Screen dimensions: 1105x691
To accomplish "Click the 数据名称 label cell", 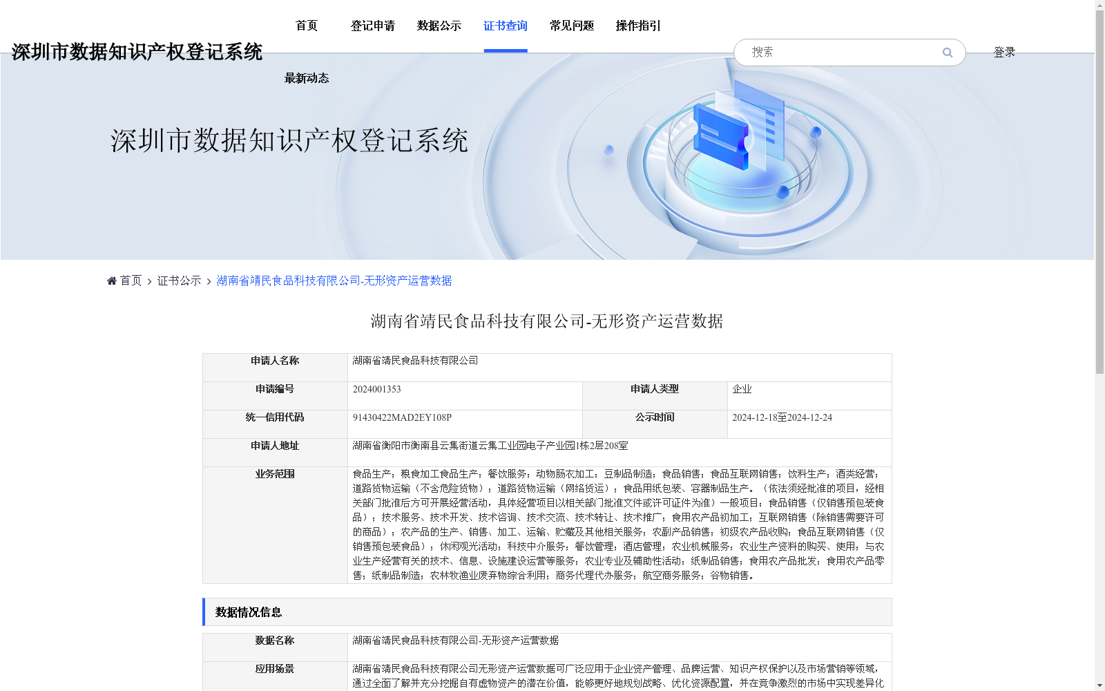I will click(275, 647).
